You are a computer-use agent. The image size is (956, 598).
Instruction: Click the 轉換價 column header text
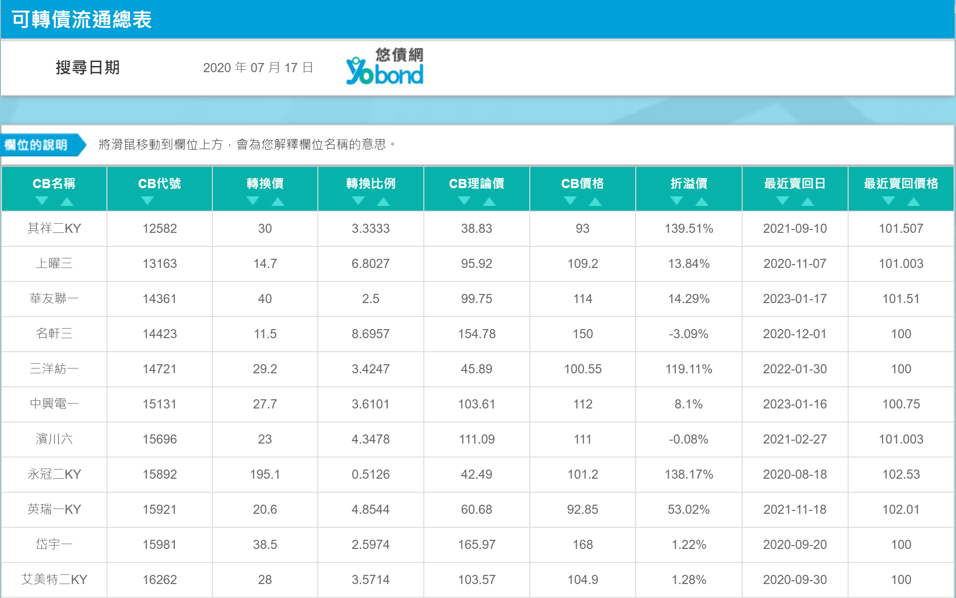coord(265,183)
